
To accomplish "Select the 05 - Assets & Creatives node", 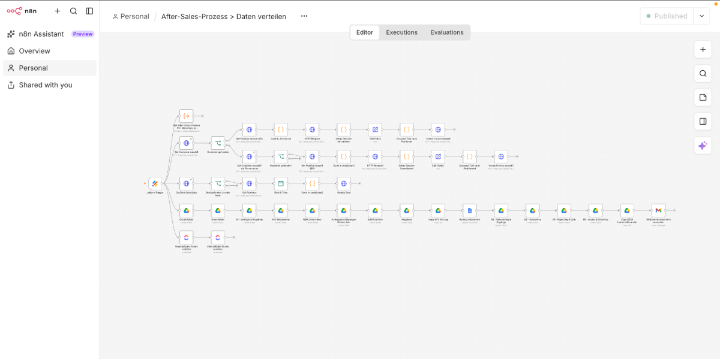I will pyautogui.click(x=596, y=210).
